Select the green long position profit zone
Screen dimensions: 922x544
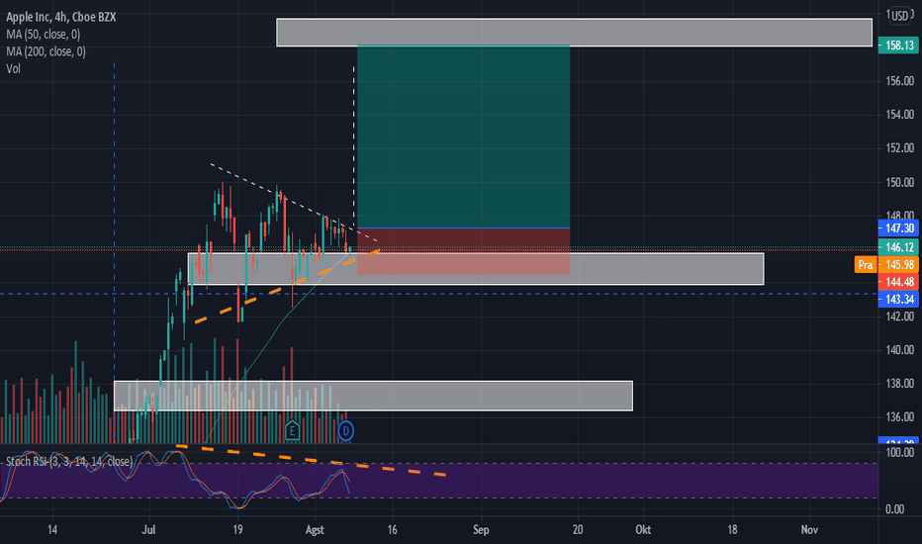pos(463,136)
